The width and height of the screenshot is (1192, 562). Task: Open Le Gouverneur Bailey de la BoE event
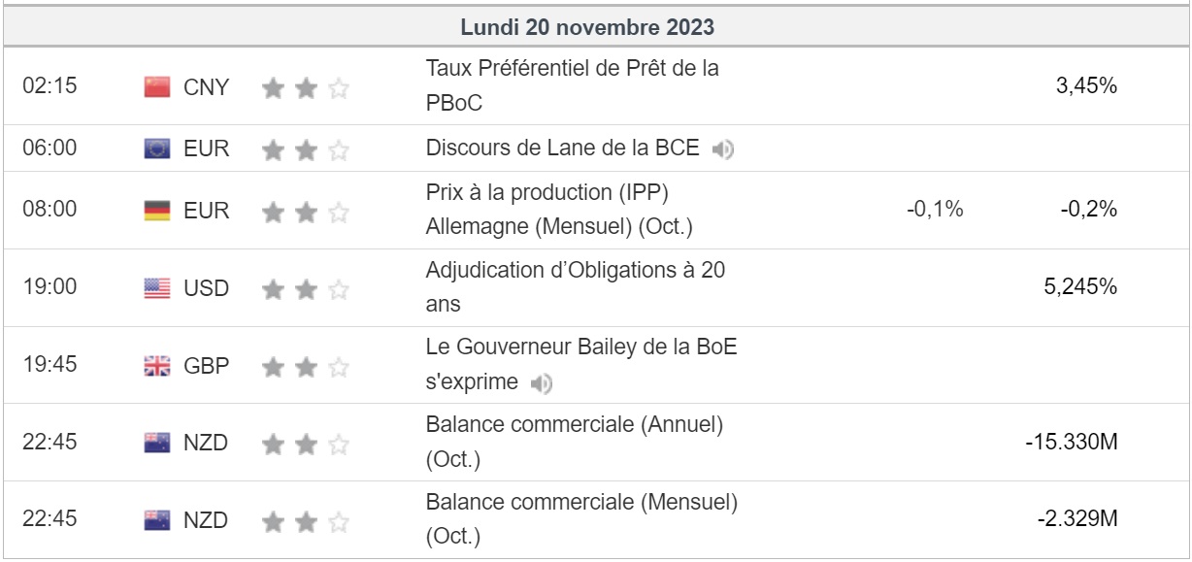(580, 347)
